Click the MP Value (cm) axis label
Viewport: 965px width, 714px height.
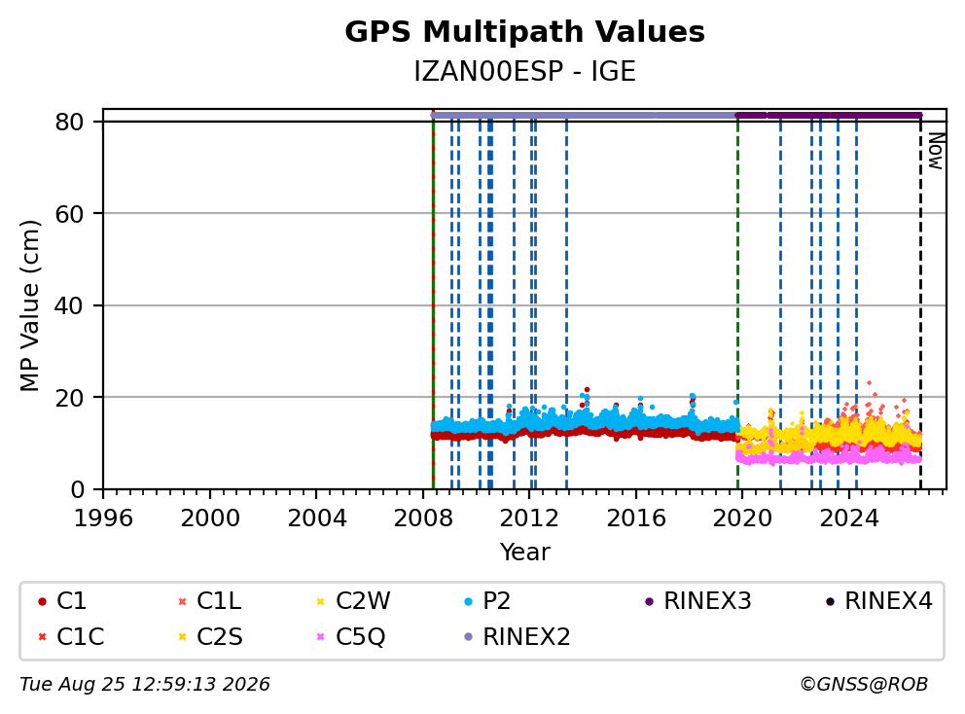[x=29, y=305]
